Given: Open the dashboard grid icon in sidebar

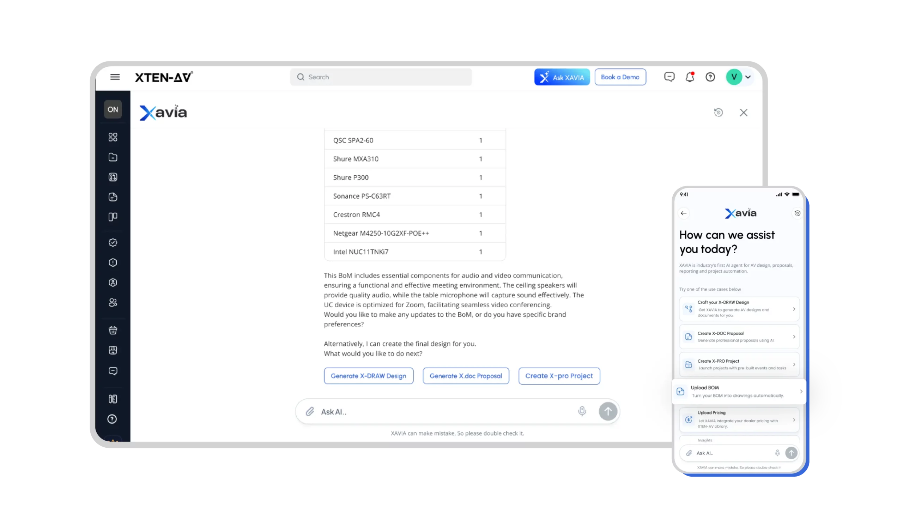Looking at the screenshot, I should point(113,137).
